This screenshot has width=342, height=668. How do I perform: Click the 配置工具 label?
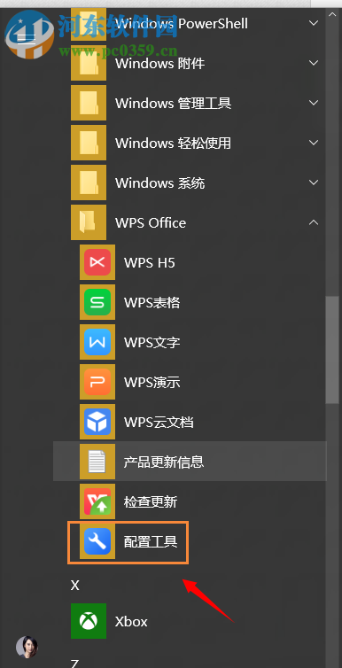coord(151,541)
